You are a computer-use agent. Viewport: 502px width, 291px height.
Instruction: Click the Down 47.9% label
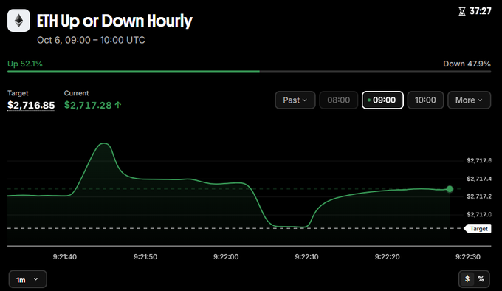point(467,64)
